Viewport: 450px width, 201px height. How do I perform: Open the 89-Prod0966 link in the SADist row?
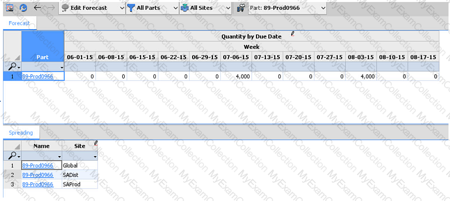coord(38,175)
